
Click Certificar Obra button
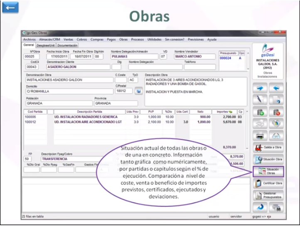click(268, 183)
